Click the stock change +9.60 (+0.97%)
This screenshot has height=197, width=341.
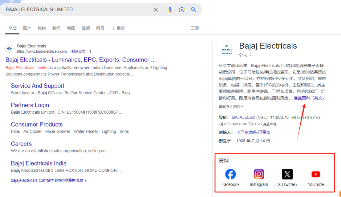[306, 117]
